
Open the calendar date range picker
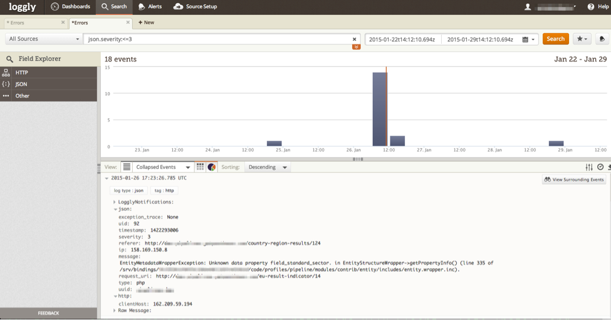[x=528, y=39]
